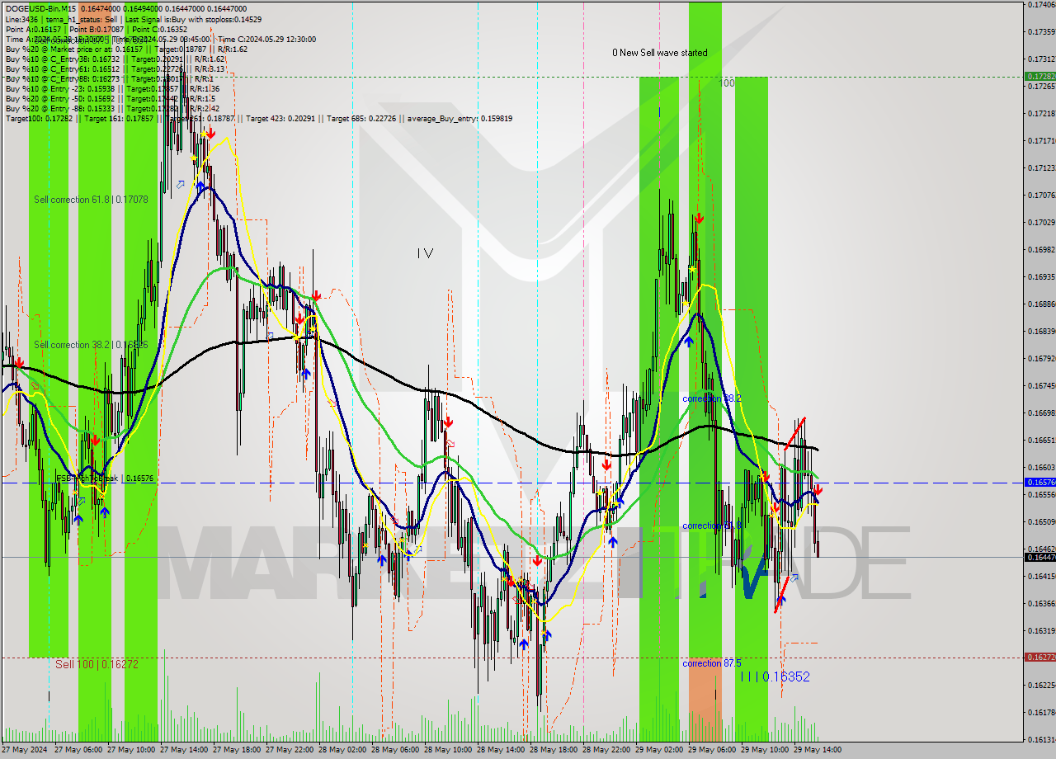This screenshot has width=1056, height=759.
Task: Click the '100' label near the green zone
Action: (x=727, y=83)
